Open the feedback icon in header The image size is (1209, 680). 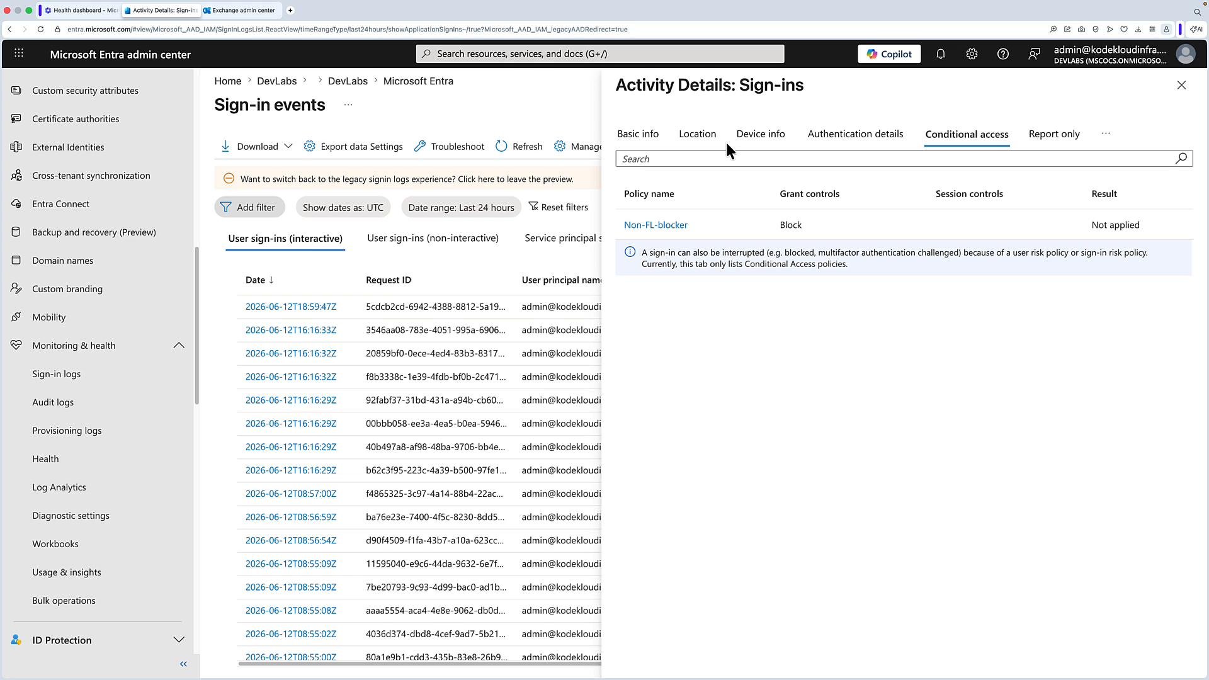click(1034, 54)
